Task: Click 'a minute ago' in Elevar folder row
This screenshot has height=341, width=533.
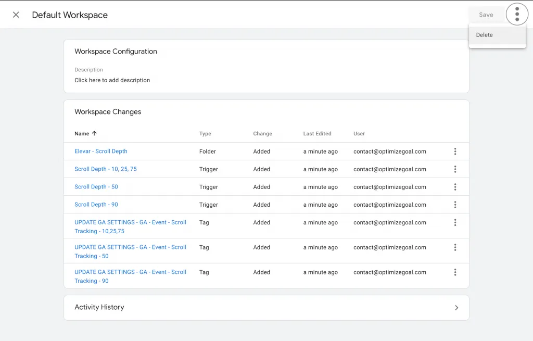Action: [321, 151]
